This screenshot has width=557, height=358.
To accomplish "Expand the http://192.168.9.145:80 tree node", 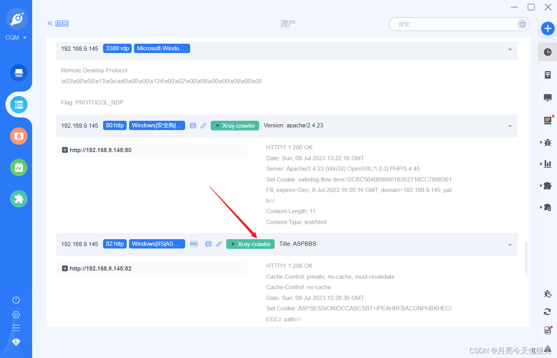I will (x=65, y=150).
